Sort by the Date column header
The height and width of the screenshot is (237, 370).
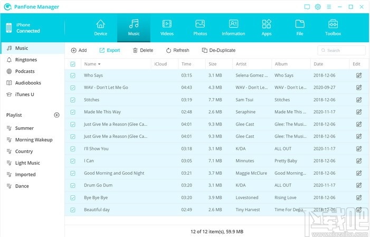[318, 64]
